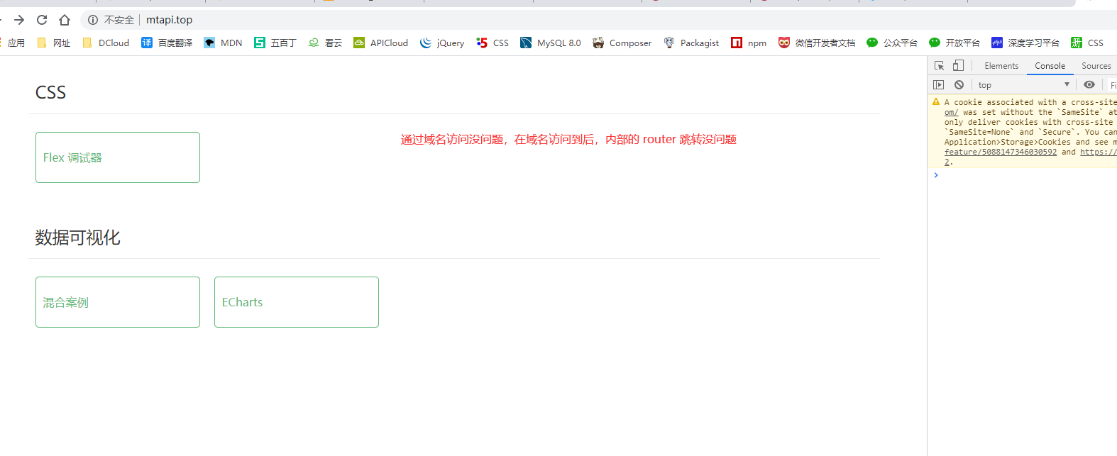The height and width of the screenshot is (456, 1117).
Task: Open the 五百丁 bookmark
Action: [275, 43]
